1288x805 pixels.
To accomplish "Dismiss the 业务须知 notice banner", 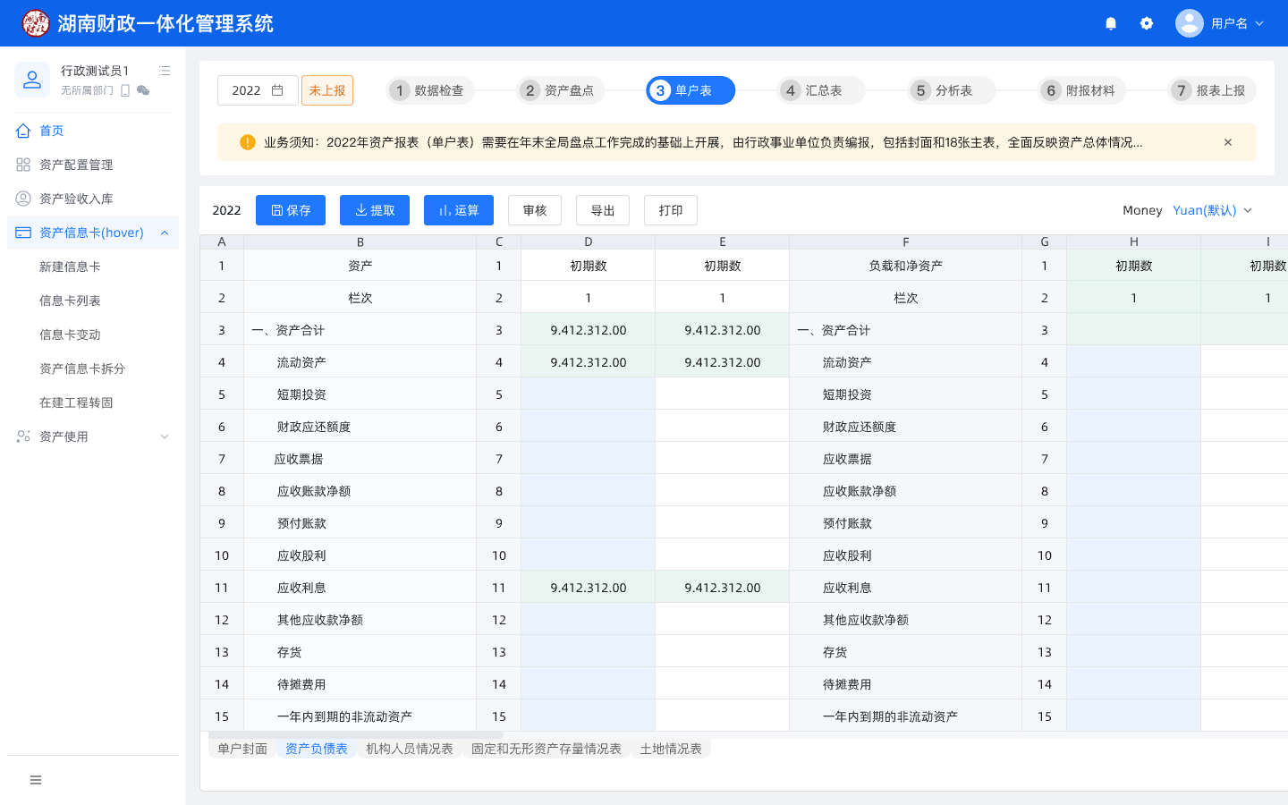I will [1228, 142].
